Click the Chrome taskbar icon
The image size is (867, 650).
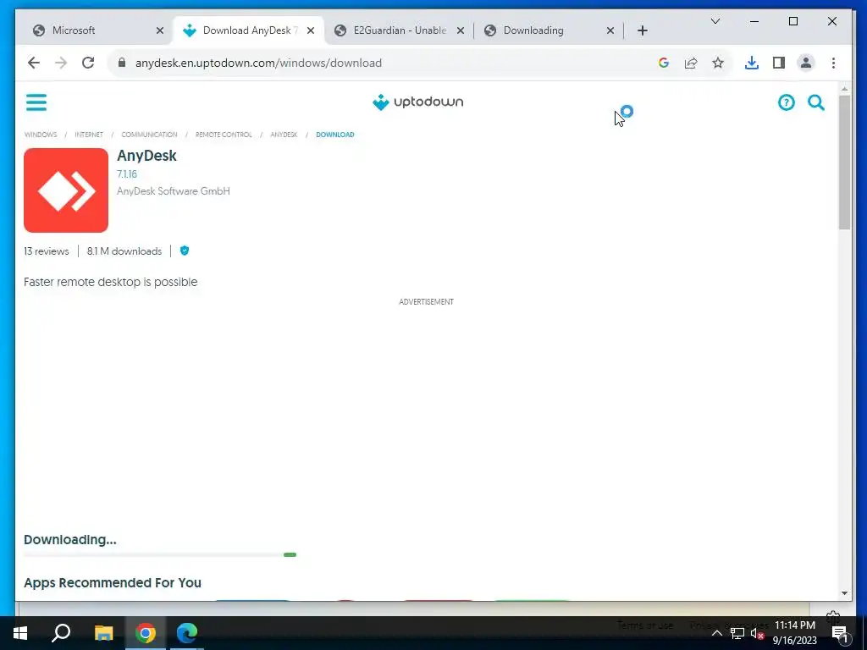pyautogui.click(x=146, y=632)
